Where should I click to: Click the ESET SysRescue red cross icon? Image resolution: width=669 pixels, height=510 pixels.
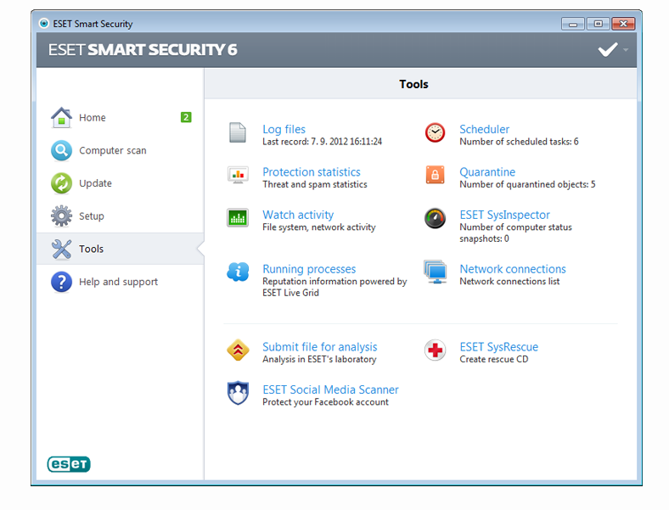point(435,350)
